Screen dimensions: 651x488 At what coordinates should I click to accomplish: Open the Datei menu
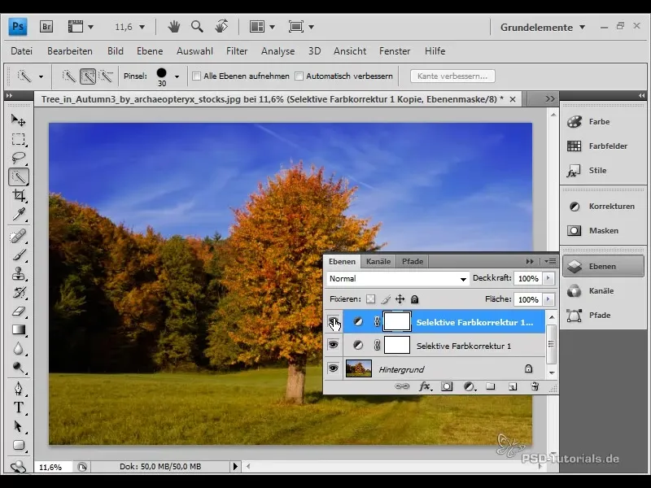pyautogui.click(x=22, y=51)
